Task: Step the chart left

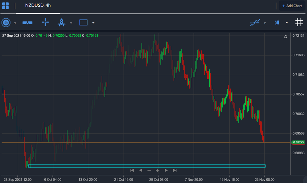Action: click(x=141, y=170)
